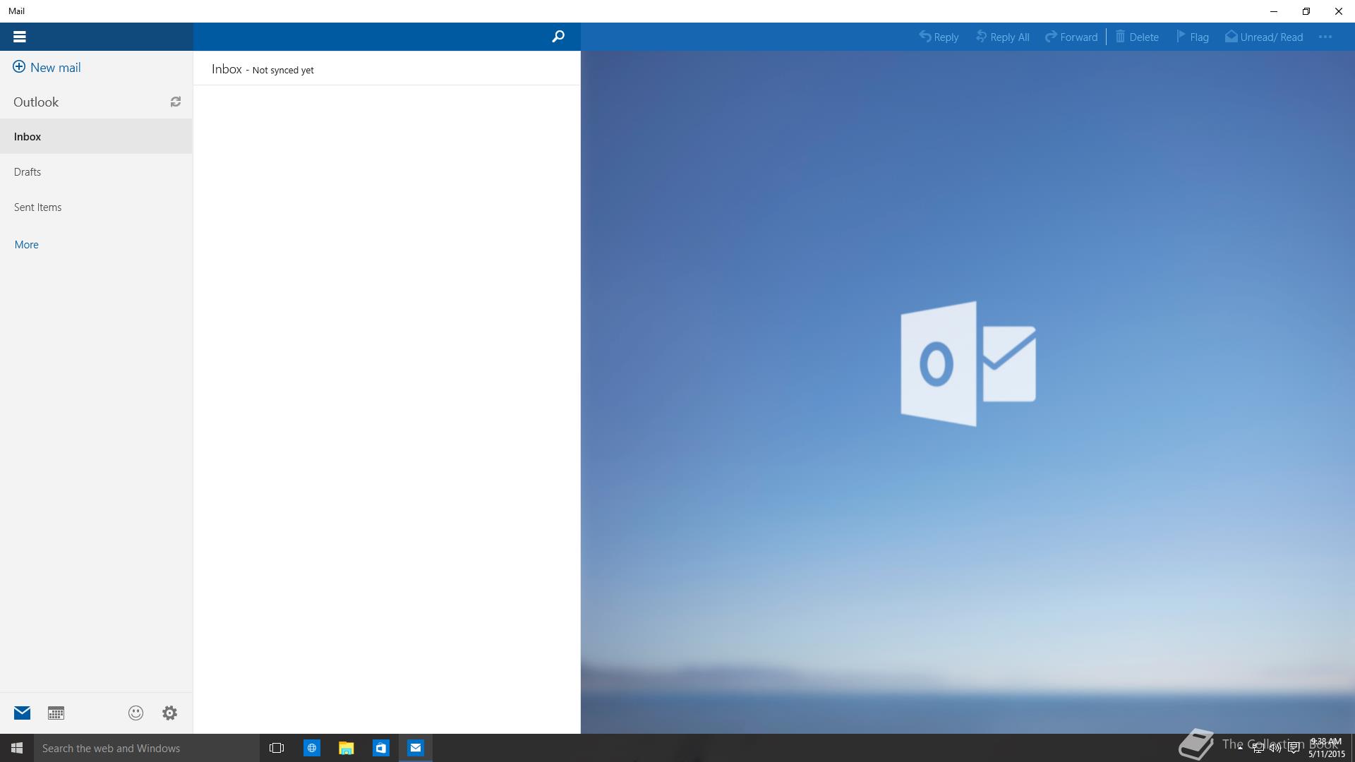Open feedback smiley icon
The width and height of the screenshot is (1355, 762).
[135, 713]
